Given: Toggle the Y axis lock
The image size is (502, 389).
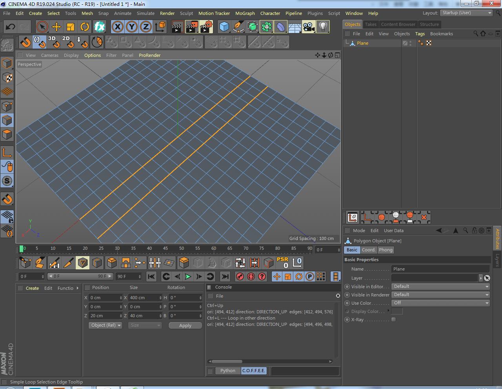Looking at the screenshot, I should click(131, 27).
